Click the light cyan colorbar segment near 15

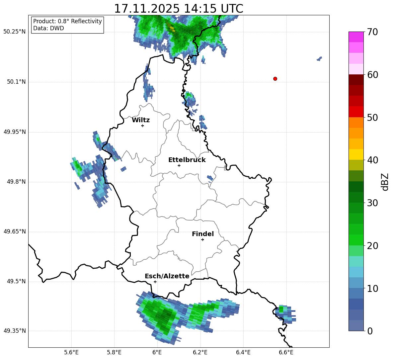point(356,261)
